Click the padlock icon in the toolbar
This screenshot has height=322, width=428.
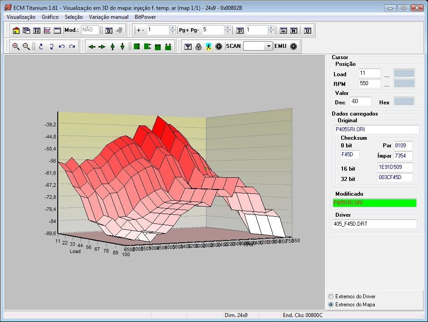coord(198,46)
